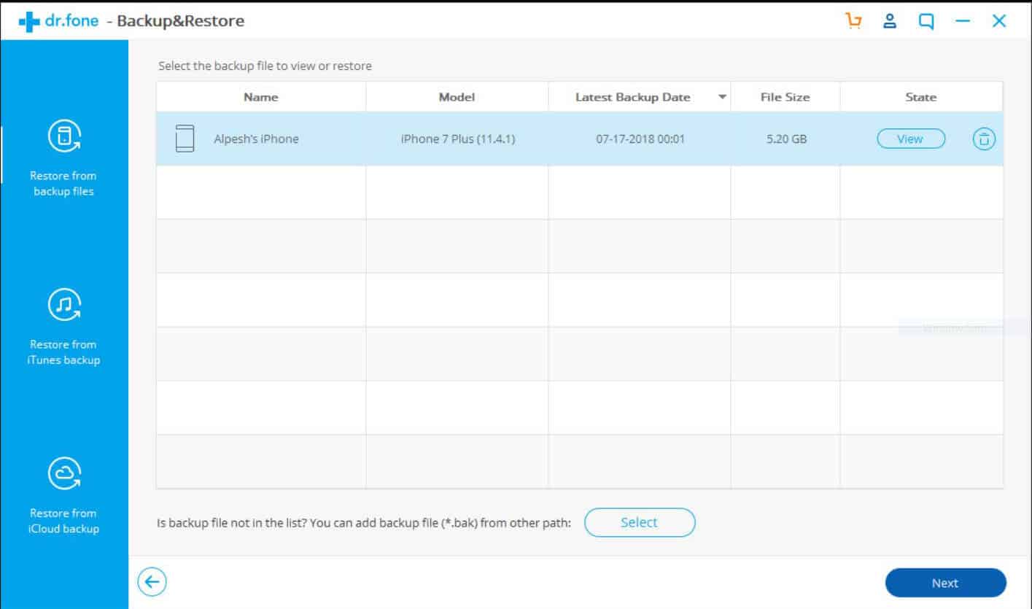Click the phone icon beside Alpesh's iPhone
Viewport: 1032px width, 609px height.
(185, 139)
